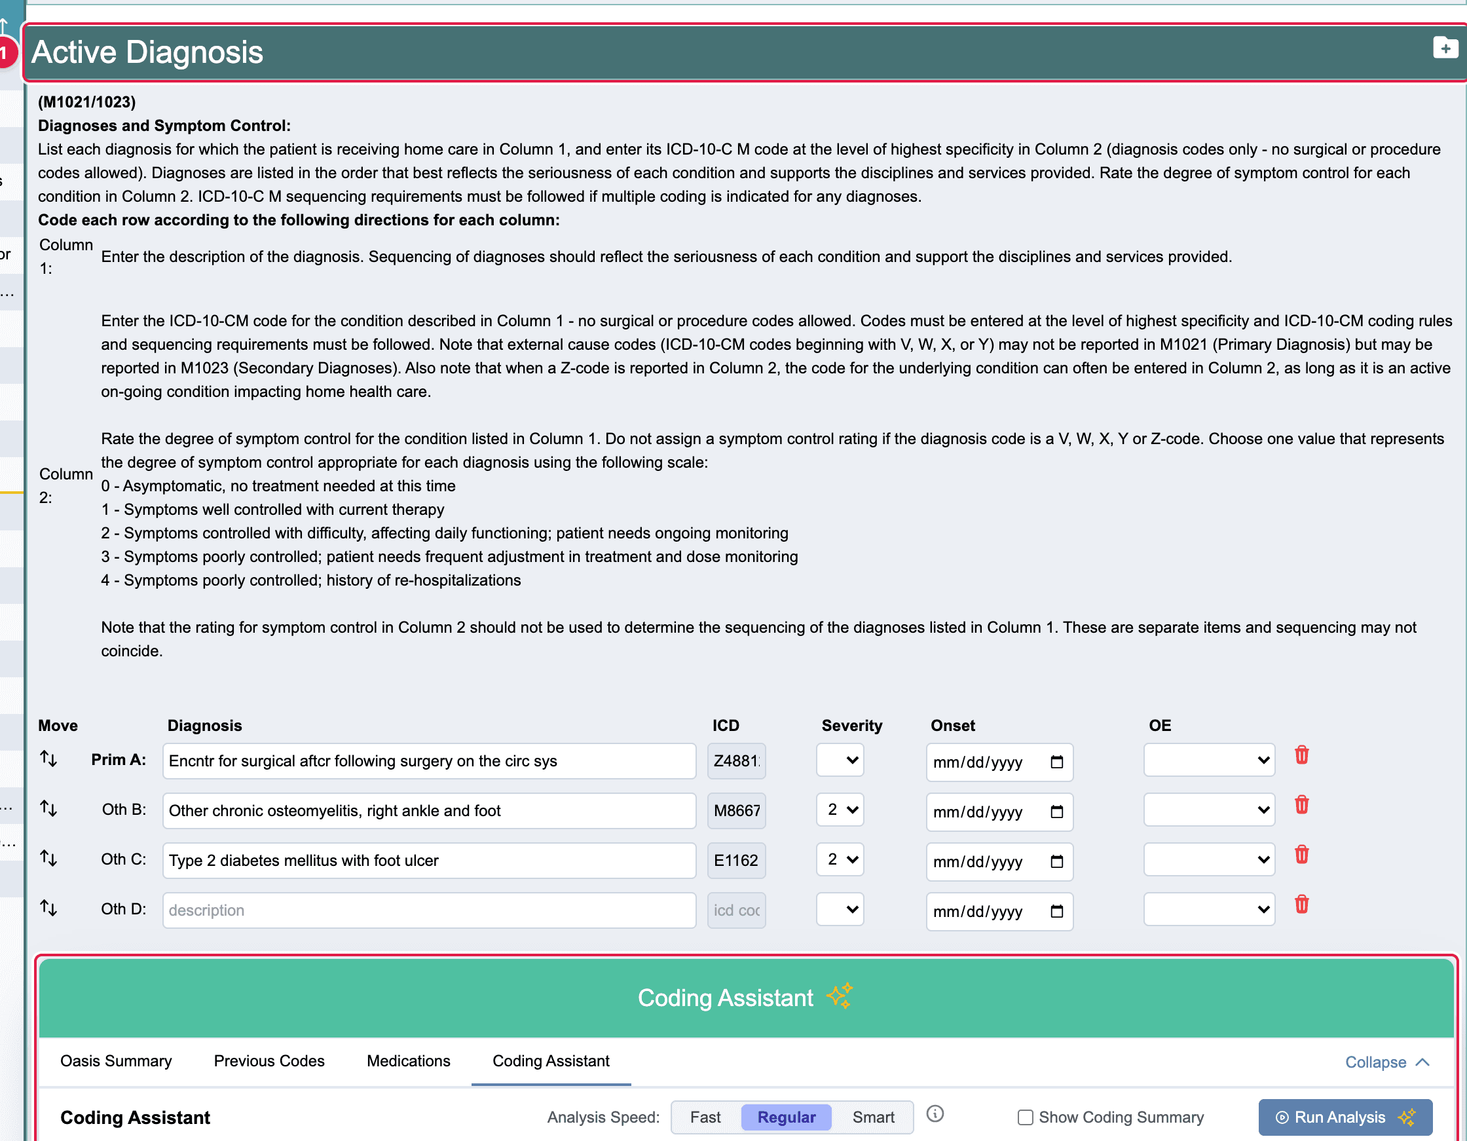Click the Run Analysis button
Image resolution: width=1467 pixels, height=1141 pixels.
(x=1345, y=1117)
